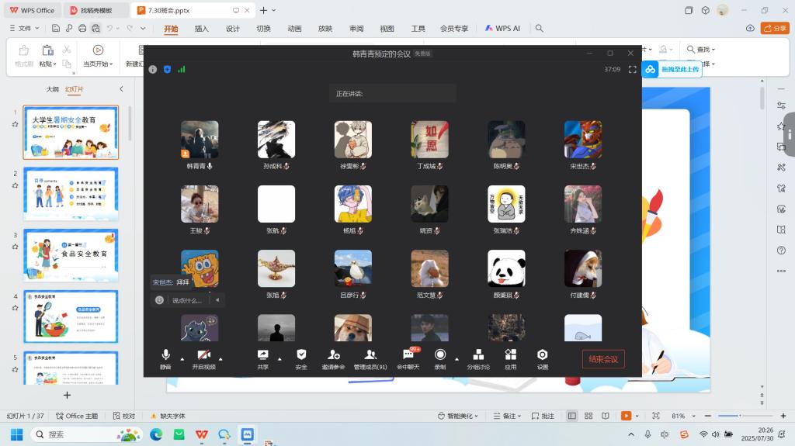Click 拖拽至此上传 cloud upload button

tap(672, 70)
